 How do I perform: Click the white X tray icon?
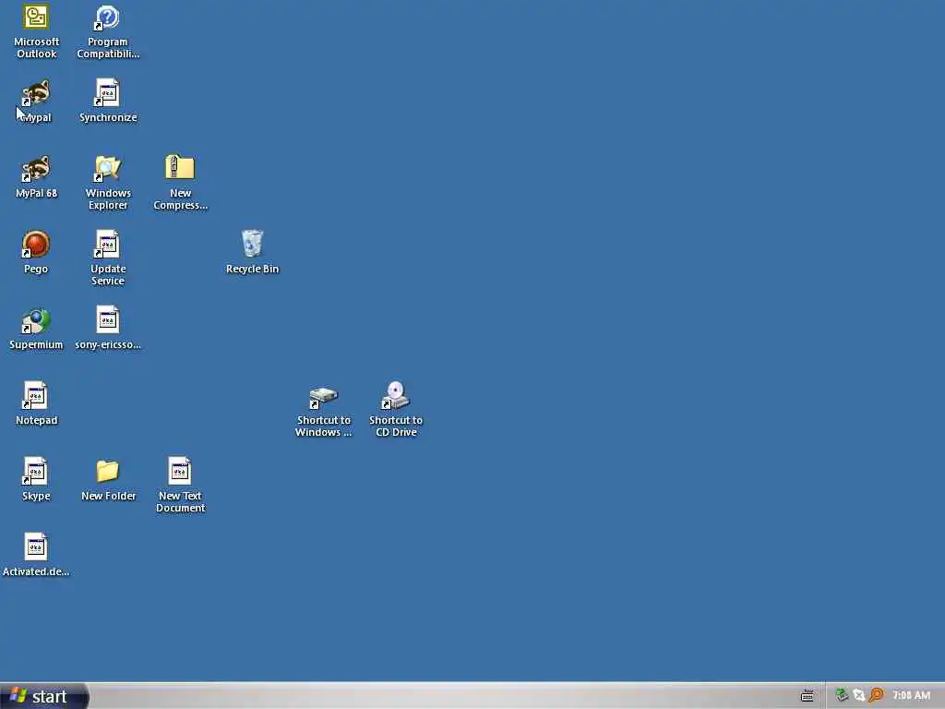(859, 695)
